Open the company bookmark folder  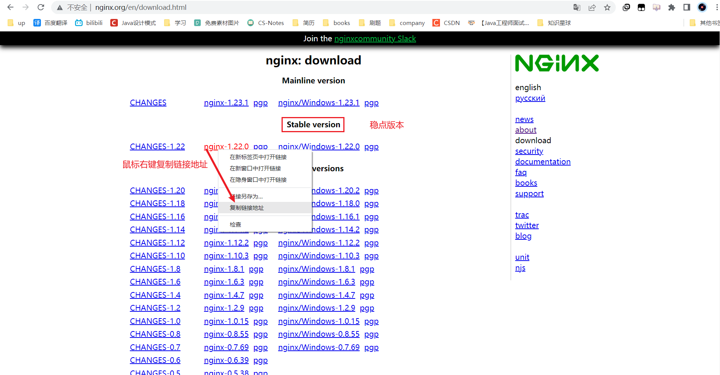pos(407,23)
